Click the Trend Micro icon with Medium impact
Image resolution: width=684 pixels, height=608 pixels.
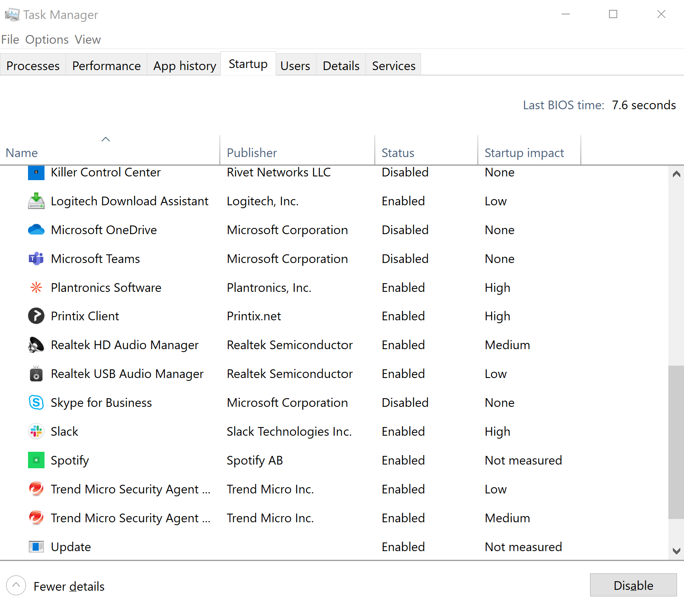coord(36,518)
